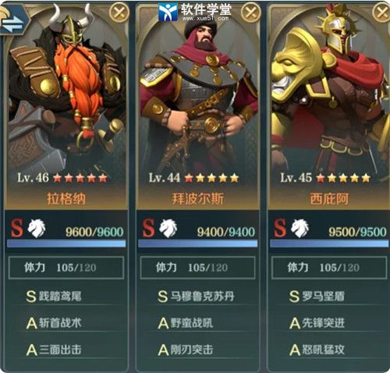Remove 拜波尔斯 with the crossed-swords button
The width and height of the screenshot is (390, 373).
click(x=250, y=12)
